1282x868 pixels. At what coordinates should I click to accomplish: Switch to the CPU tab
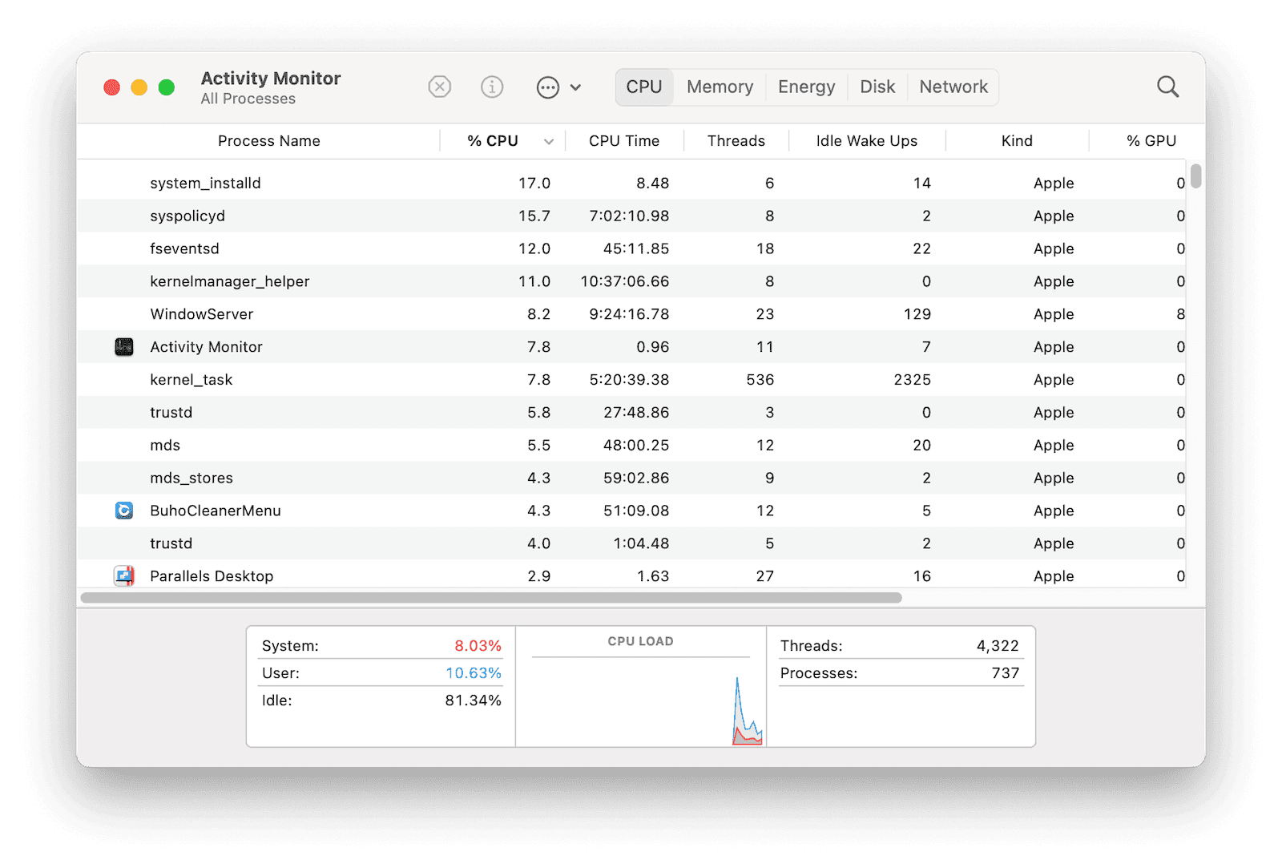point(644,87)
